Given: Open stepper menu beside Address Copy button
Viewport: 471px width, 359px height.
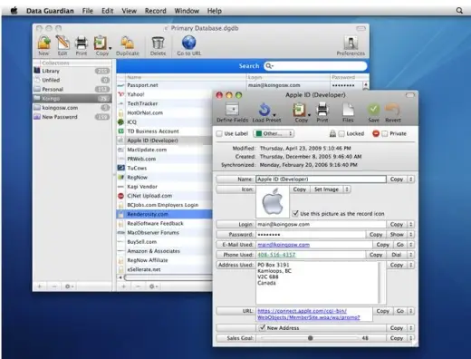Looking at the screenshot, I should tap(410, 265).
